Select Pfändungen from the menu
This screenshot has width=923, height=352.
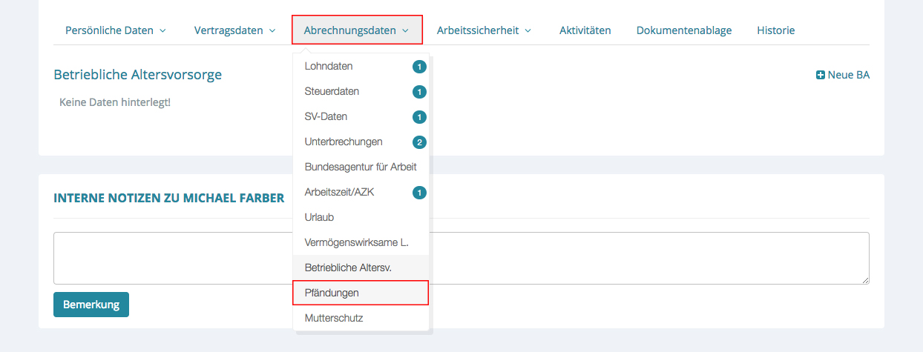tap(332, 293)
